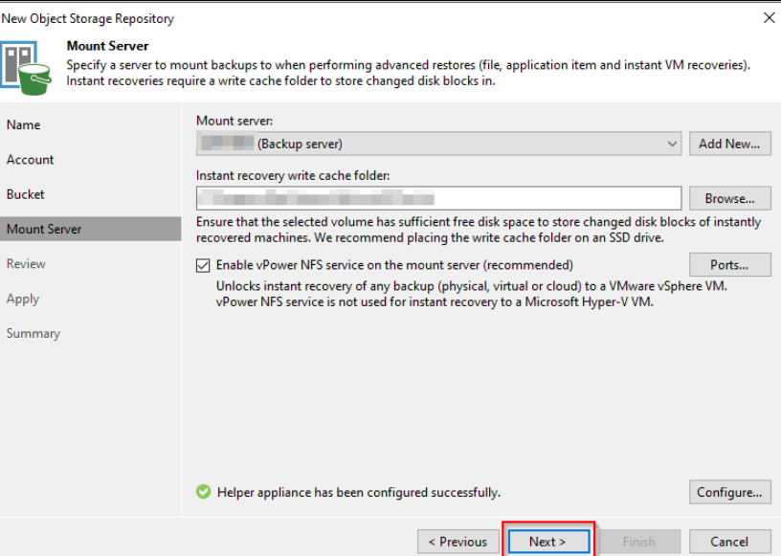Viewport: 781px width, 556px height.
Task: Click the Mount server dropdown arrow
Action: pyautogui.click(x=672, y=144)
